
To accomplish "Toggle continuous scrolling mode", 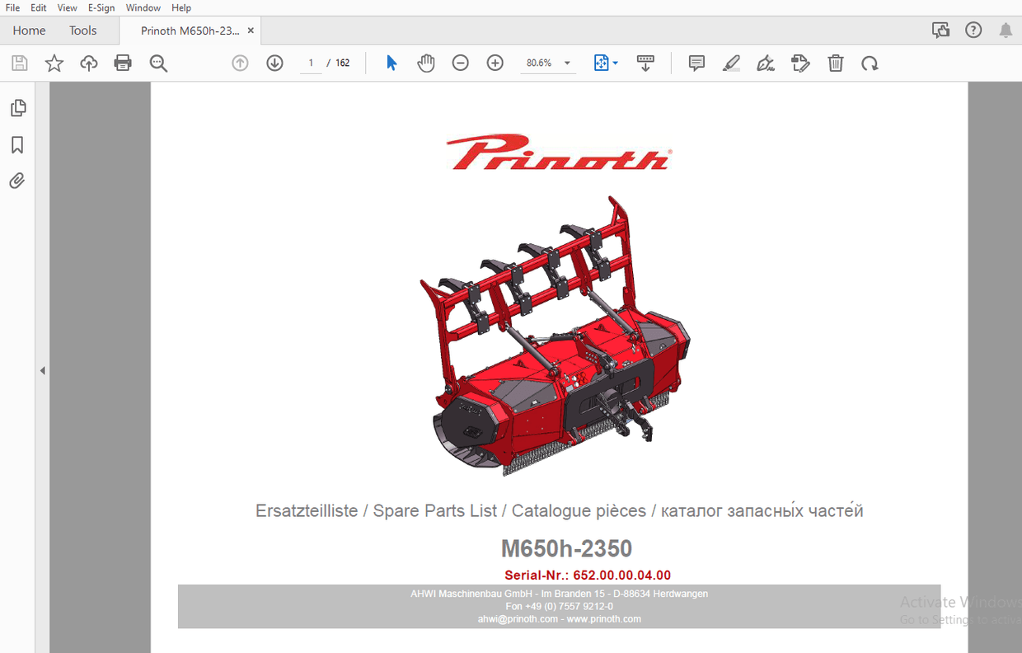I will pyautogui.click(x=645, y=63).
